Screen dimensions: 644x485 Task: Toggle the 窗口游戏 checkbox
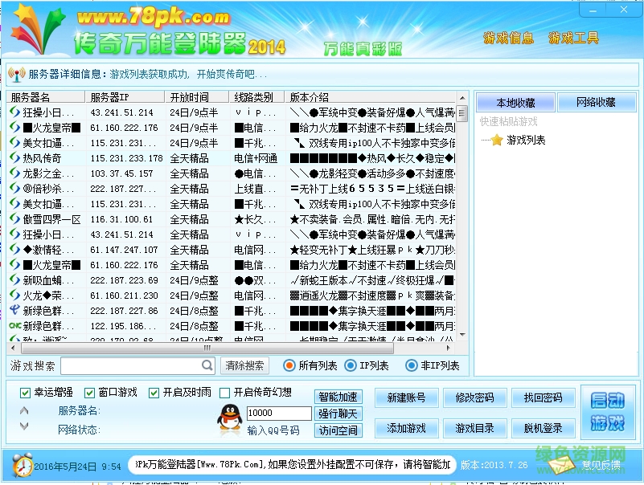[x=88, y=393]
